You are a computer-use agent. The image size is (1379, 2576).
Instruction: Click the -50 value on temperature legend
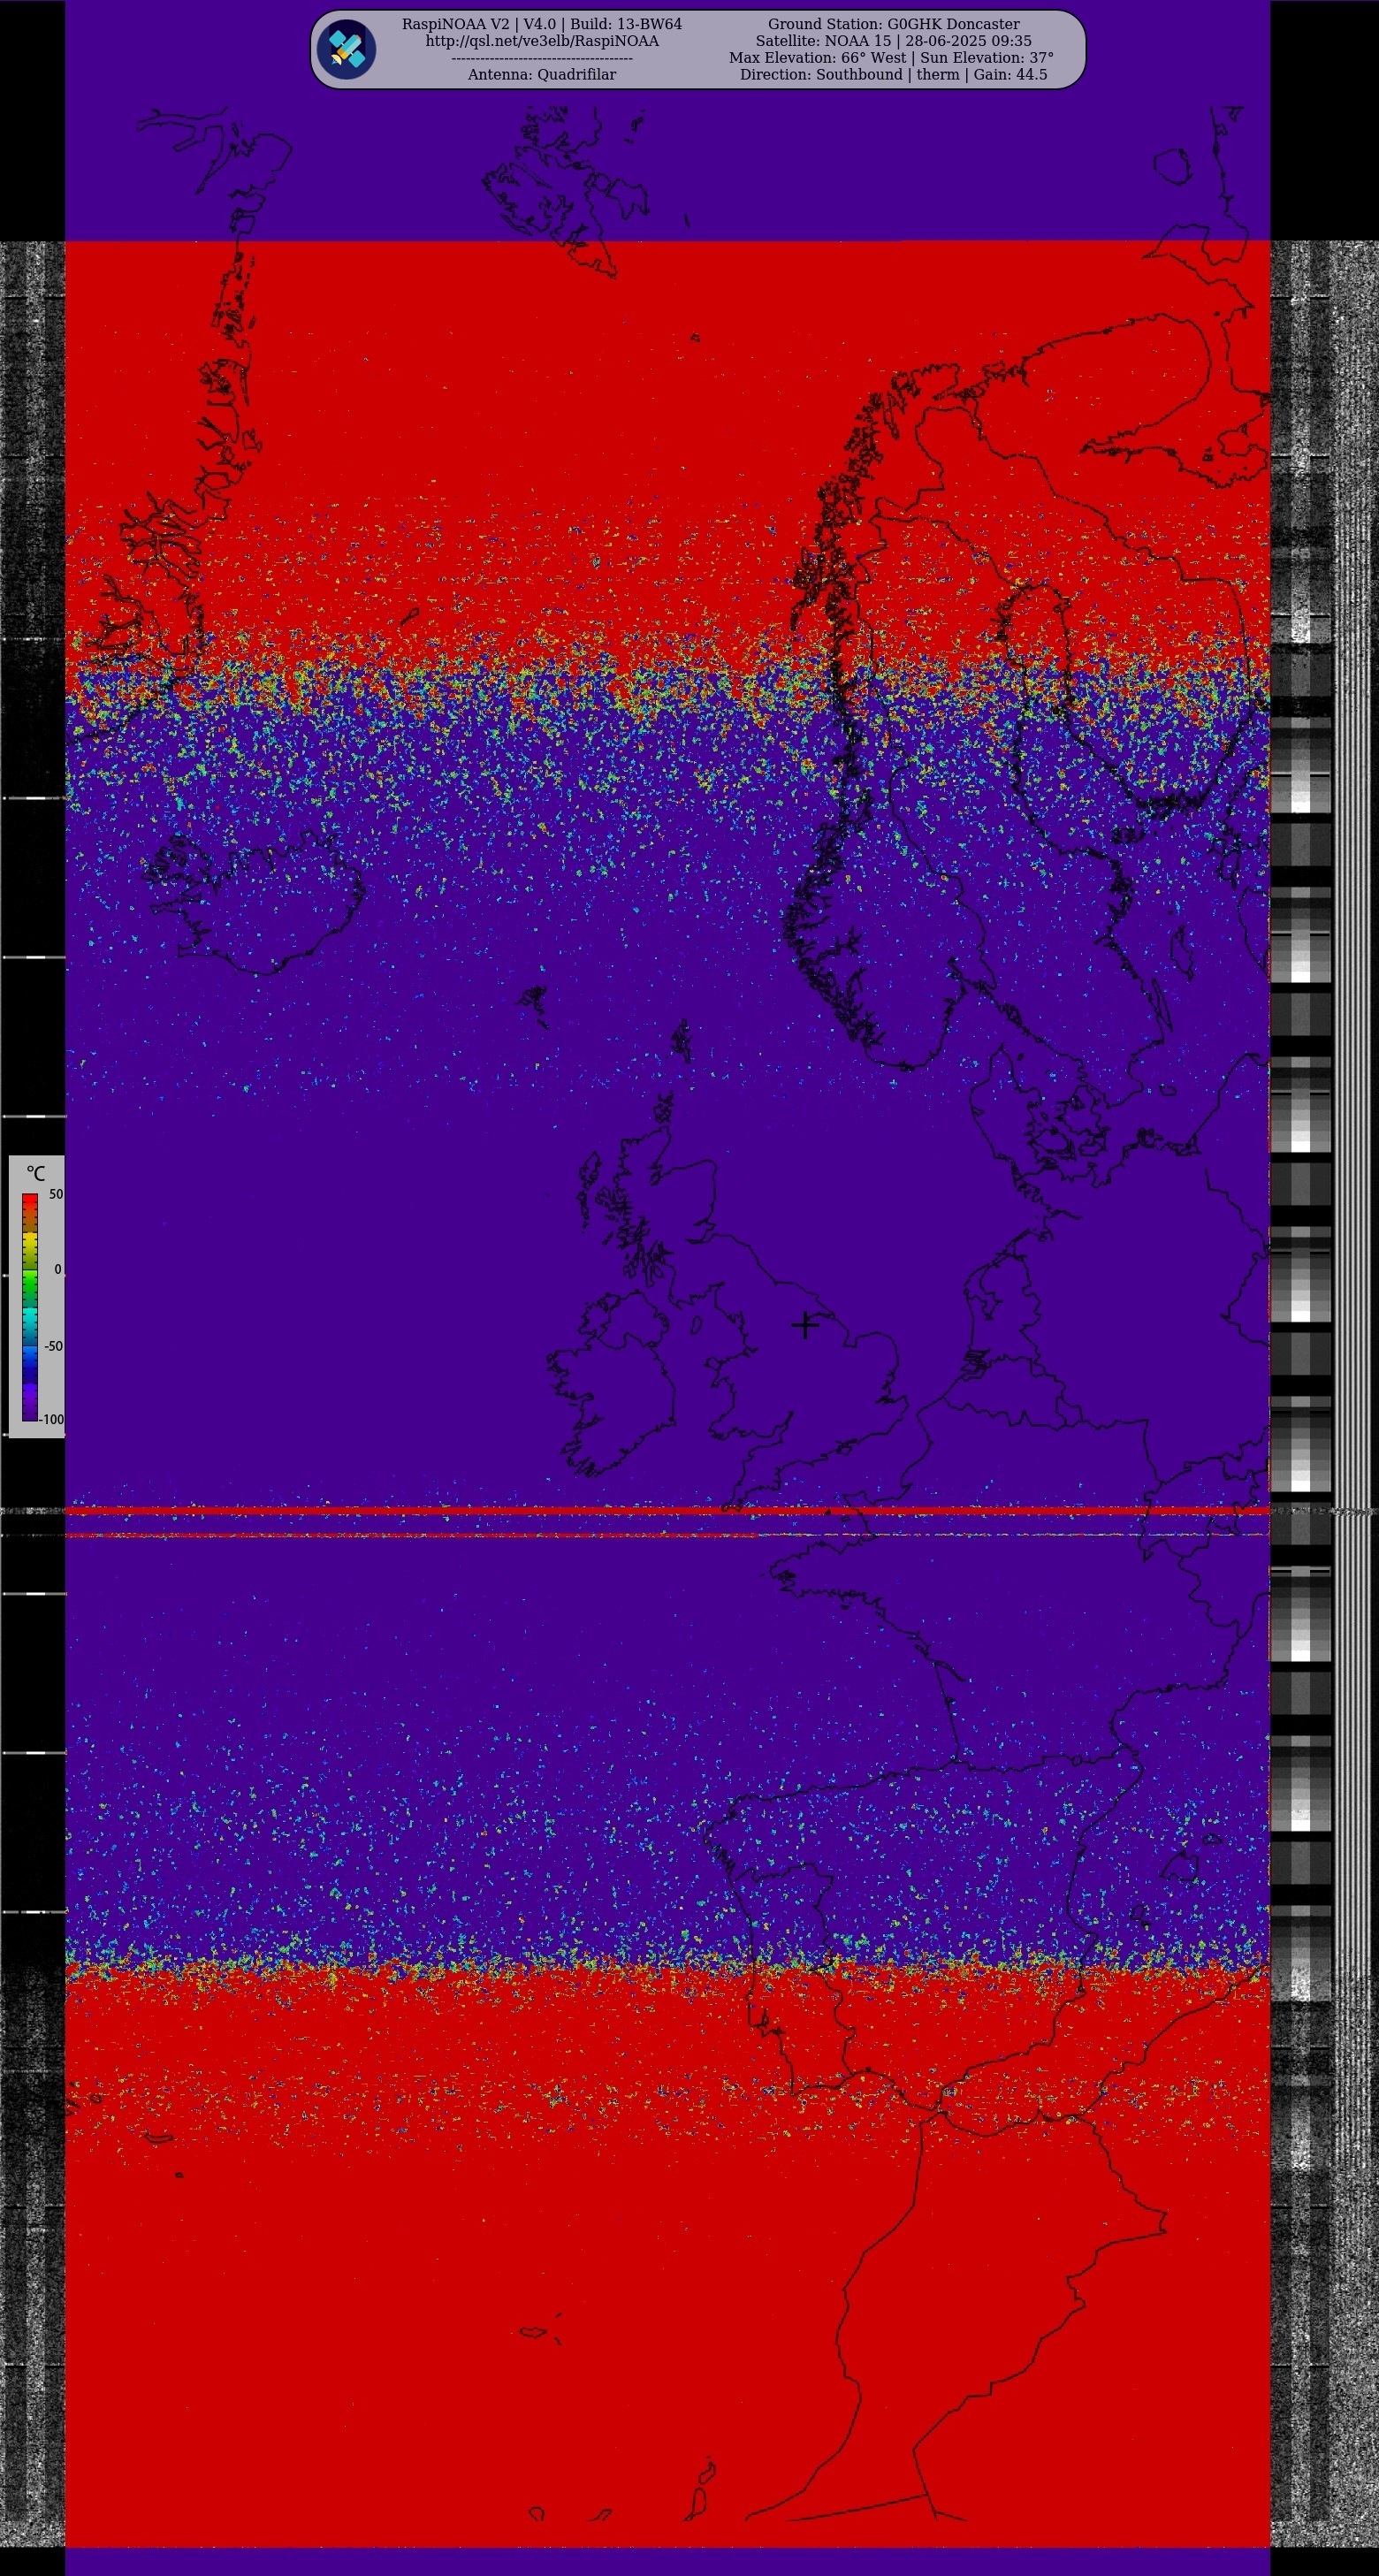click(x=54, y=1346)
